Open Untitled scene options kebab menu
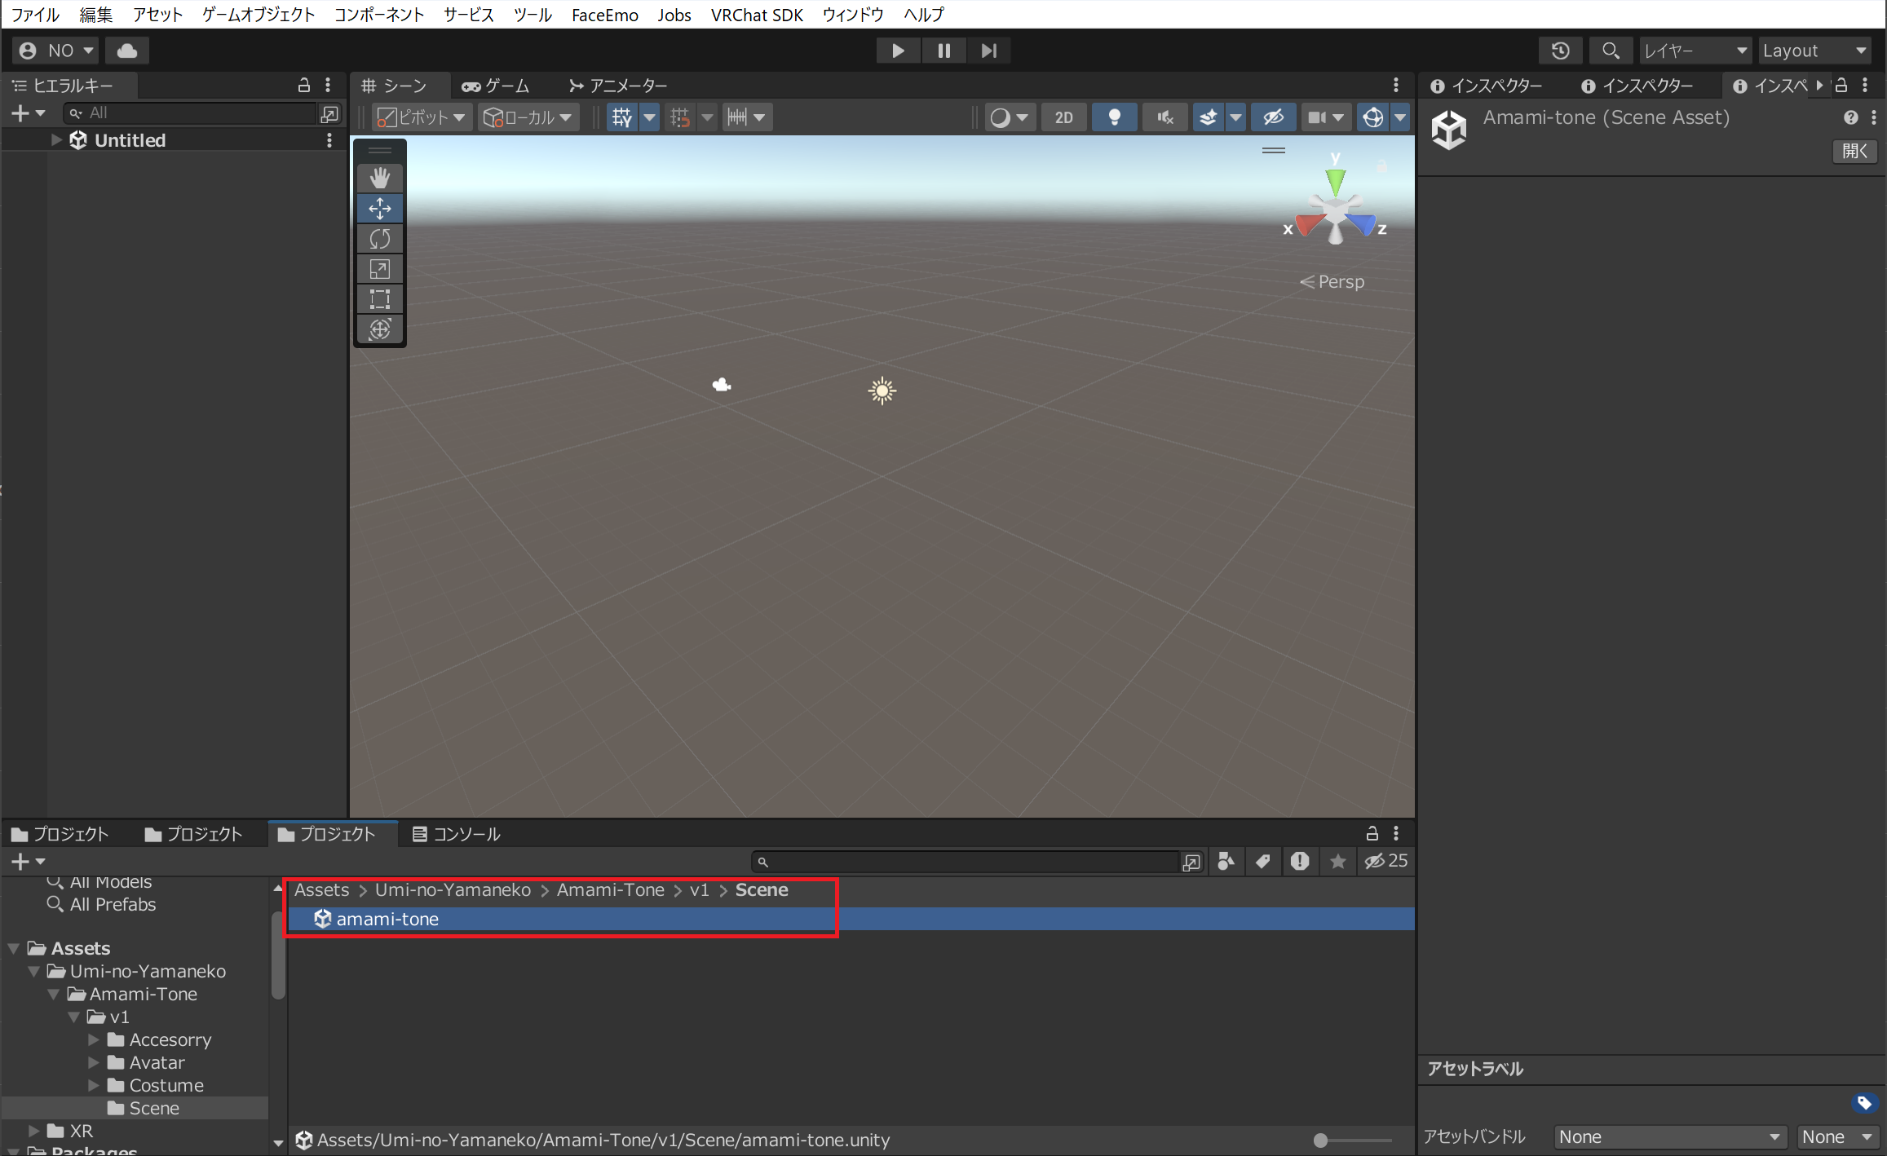This screenshot has width=1887, height=1156. click(x=329, y=140)
